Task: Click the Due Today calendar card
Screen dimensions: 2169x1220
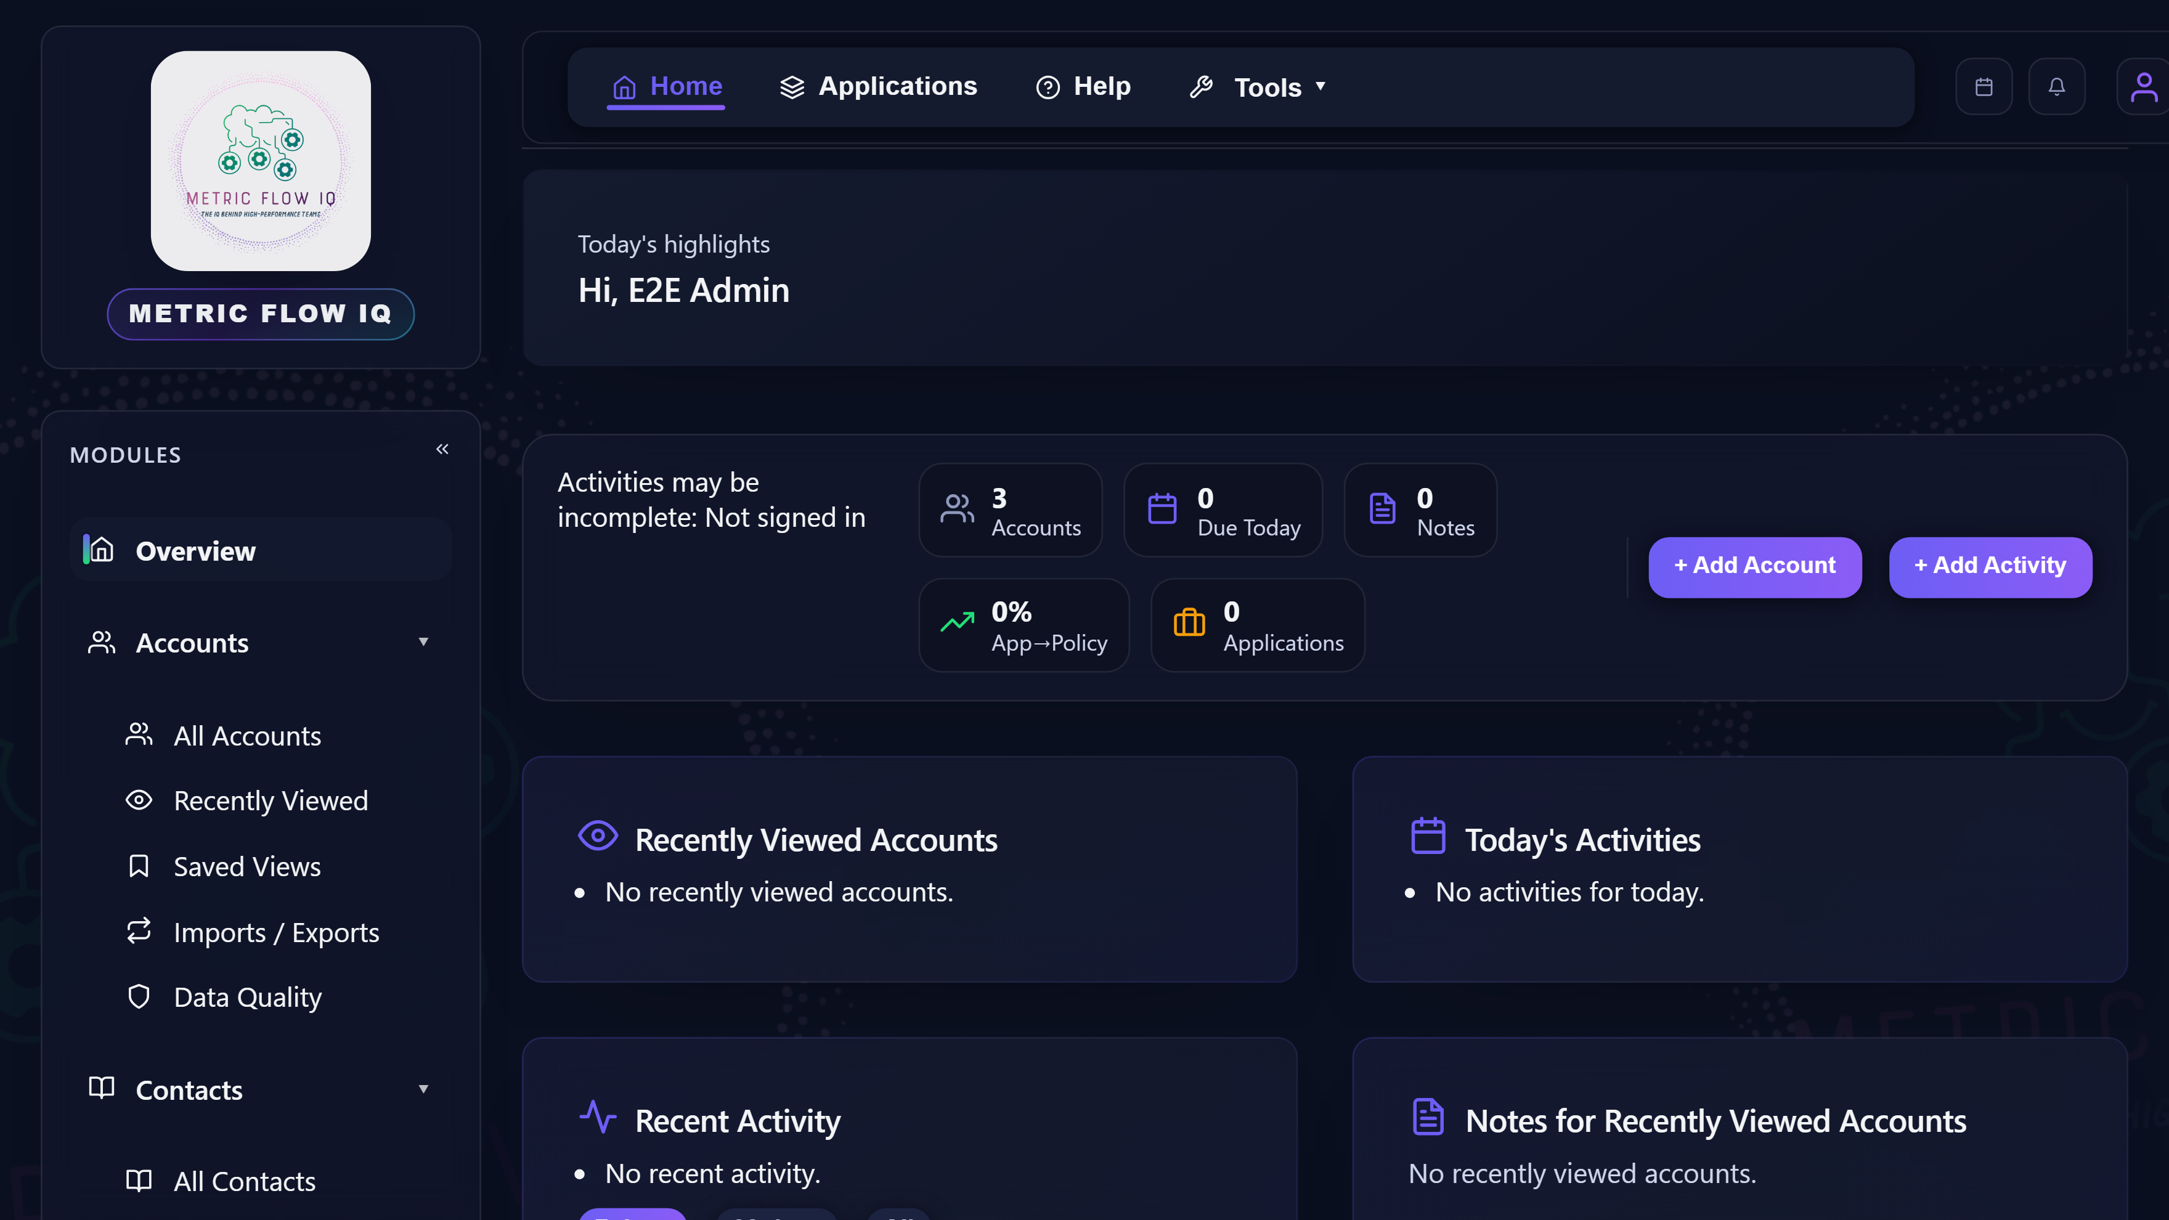Action: 1223,510
